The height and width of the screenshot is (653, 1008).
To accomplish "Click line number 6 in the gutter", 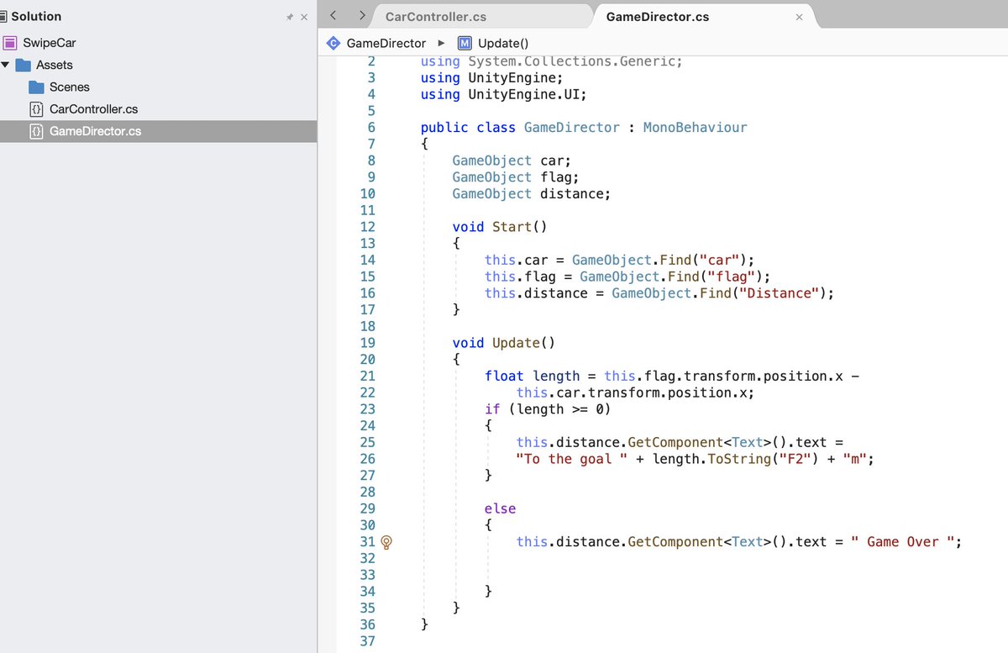I will (x=371, y=128).
